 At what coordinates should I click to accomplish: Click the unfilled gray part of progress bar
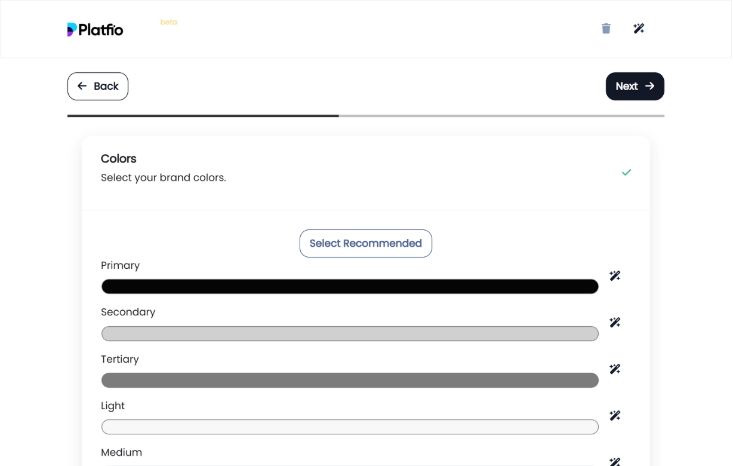pos(501,116)
